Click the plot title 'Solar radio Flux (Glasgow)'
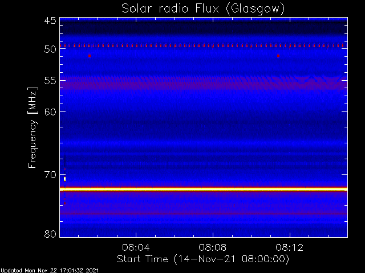The width and height of the screenshot is (365, 273). 203,9
